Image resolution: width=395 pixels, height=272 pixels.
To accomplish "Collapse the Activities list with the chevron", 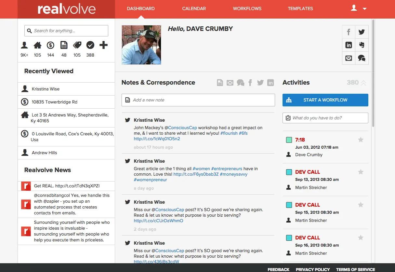I will (363, 83).
